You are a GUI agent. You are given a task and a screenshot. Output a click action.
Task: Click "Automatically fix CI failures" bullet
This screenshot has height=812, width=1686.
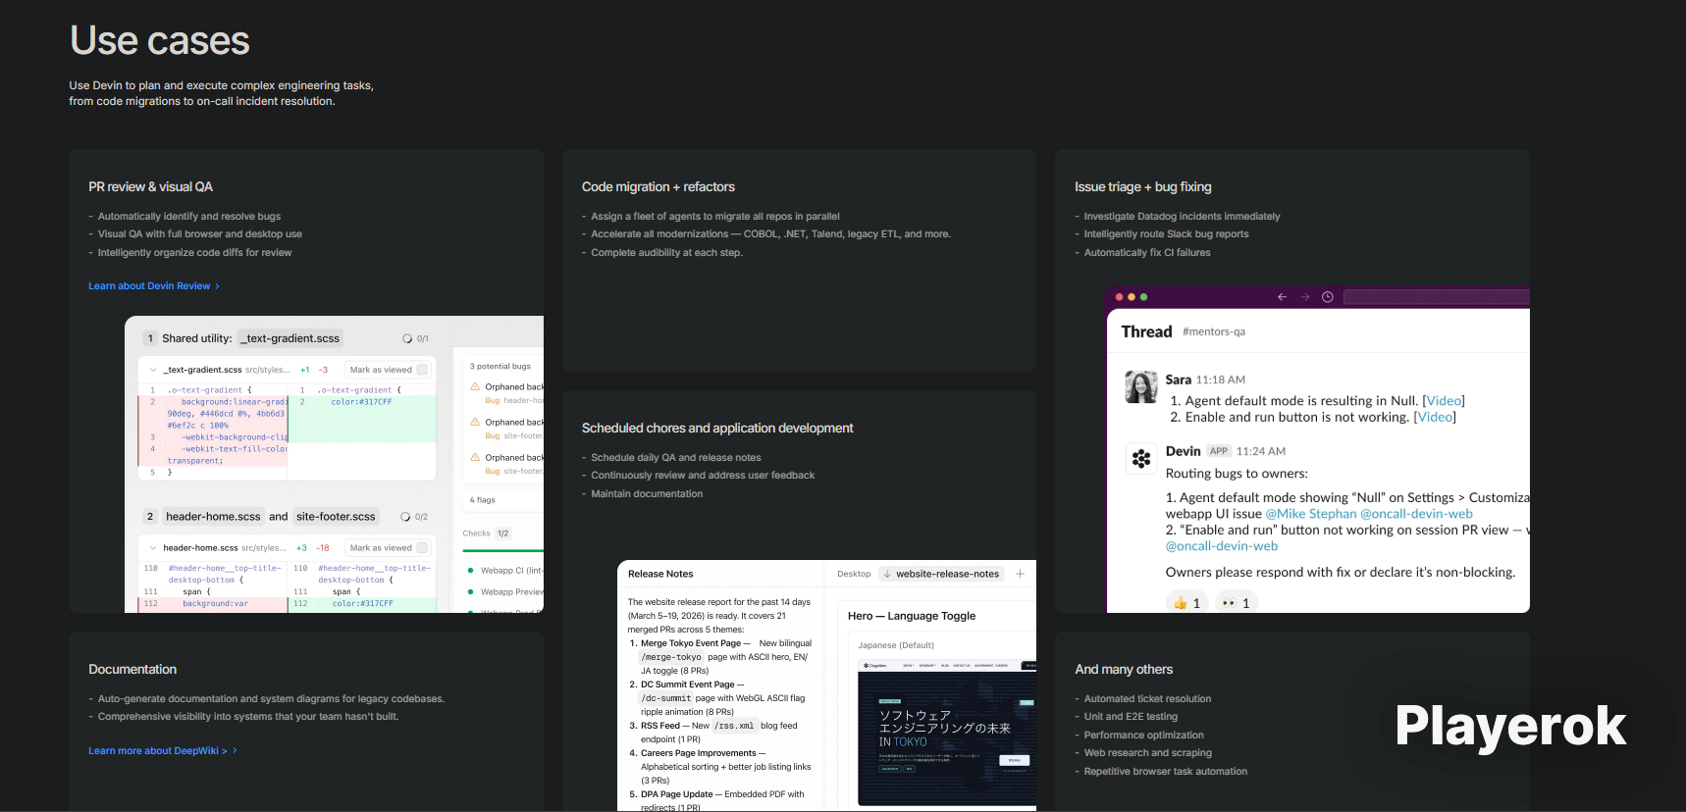pyautogui.click(x=1147, y=253)
